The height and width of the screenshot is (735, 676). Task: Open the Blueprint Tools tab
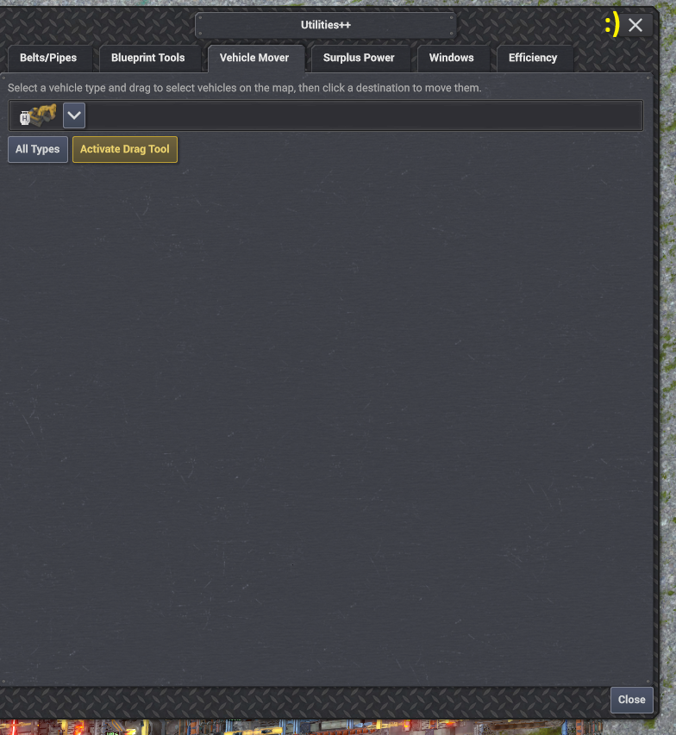pyautogui.click(x=147, y=58)
